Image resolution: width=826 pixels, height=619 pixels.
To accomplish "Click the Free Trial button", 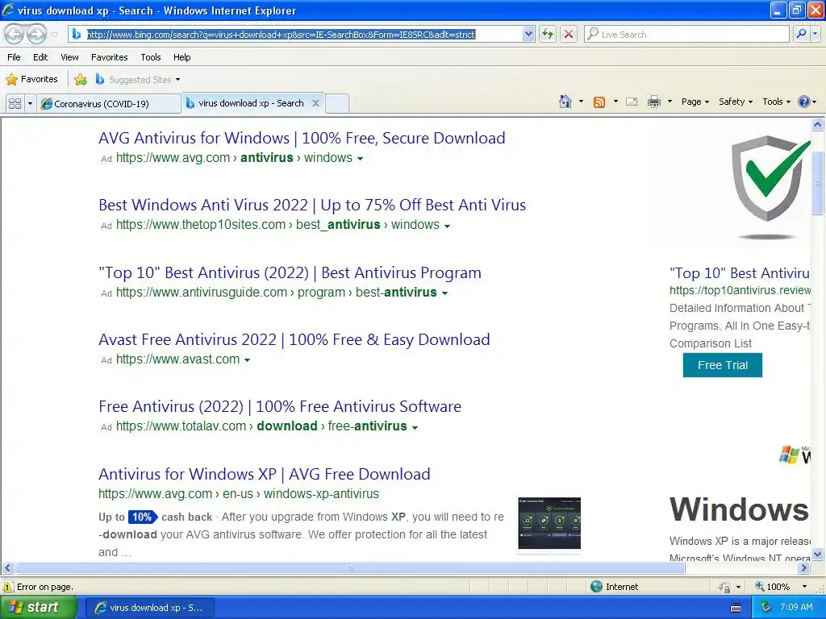I will [722, 365].
